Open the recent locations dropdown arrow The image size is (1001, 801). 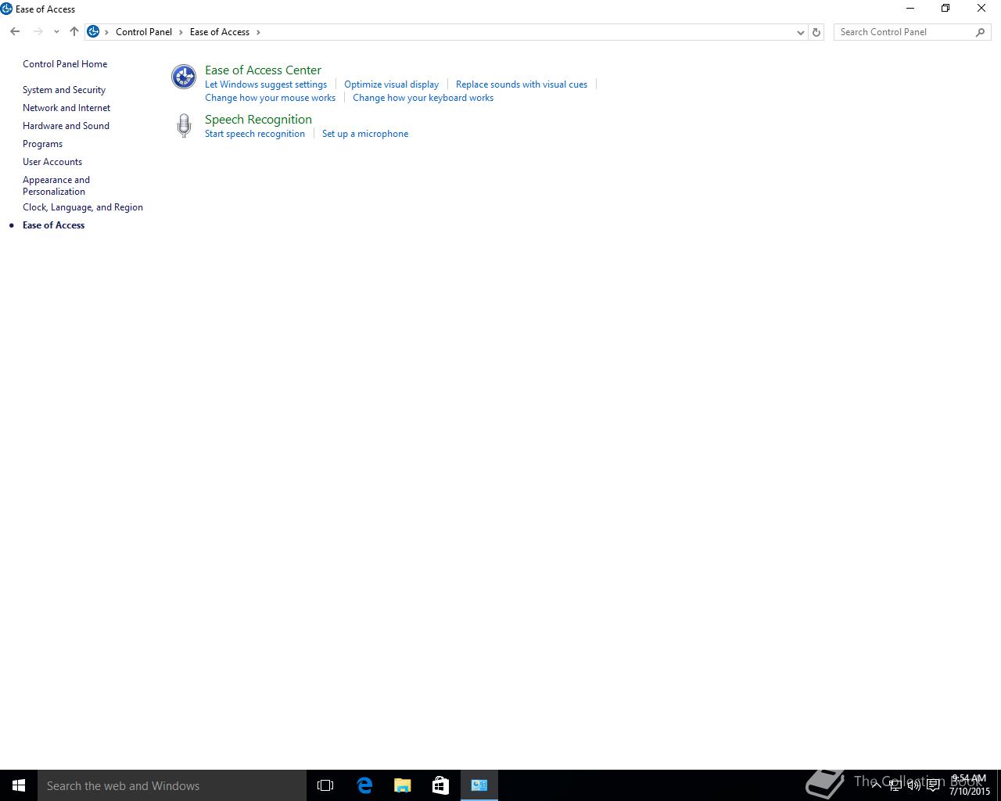pos(56,32)
